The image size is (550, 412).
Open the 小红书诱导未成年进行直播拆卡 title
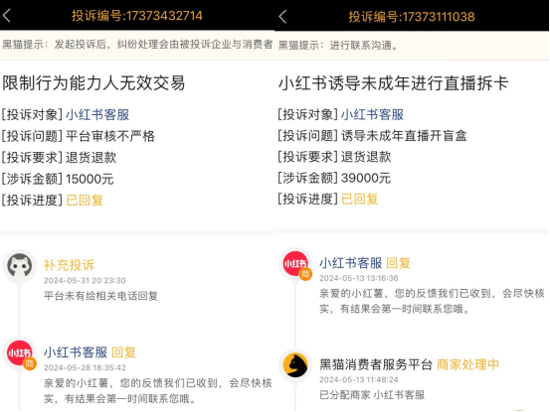tap(393, 83)
